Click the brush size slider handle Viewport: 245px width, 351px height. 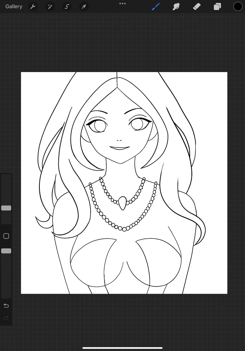pos(6,208)
